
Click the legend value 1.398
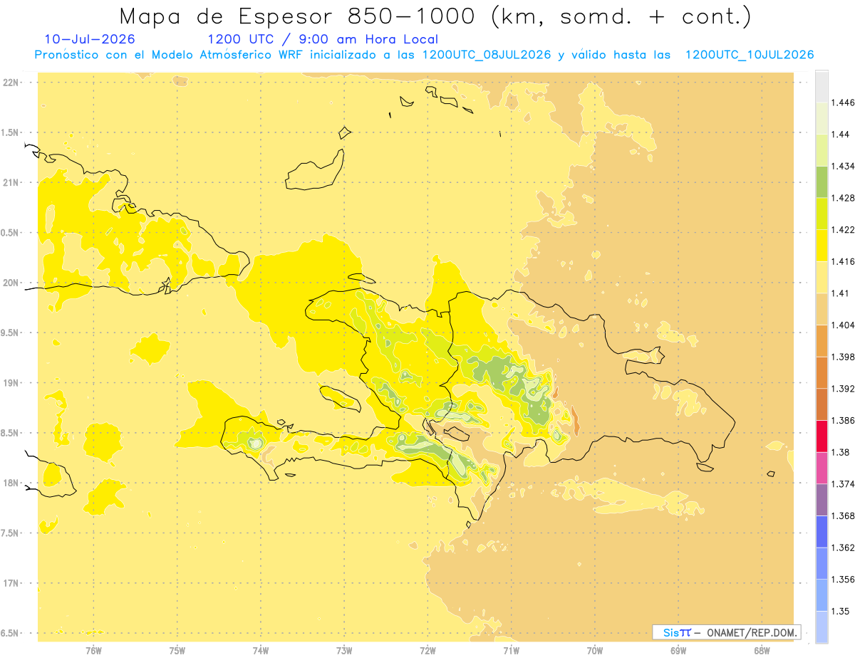[x=843, y=357]
